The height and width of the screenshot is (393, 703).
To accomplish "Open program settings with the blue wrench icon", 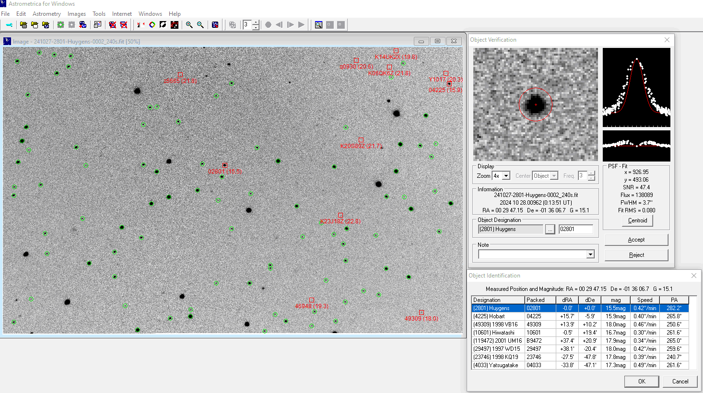I will [9, 25].
